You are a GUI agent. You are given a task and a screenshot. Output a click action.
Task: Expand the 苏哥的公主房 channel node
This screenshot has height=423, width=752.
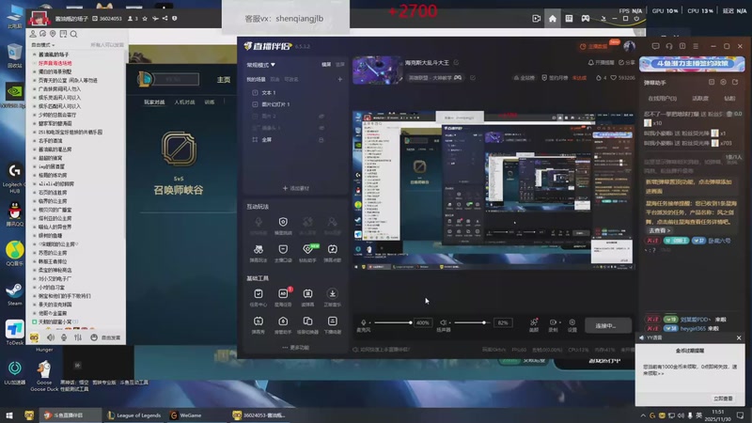[x=35, y=253]
